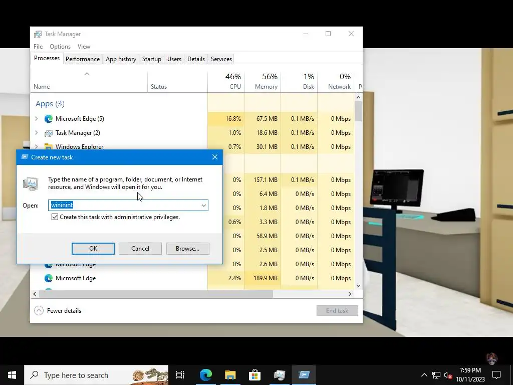Switch to the App history tab

121,59
